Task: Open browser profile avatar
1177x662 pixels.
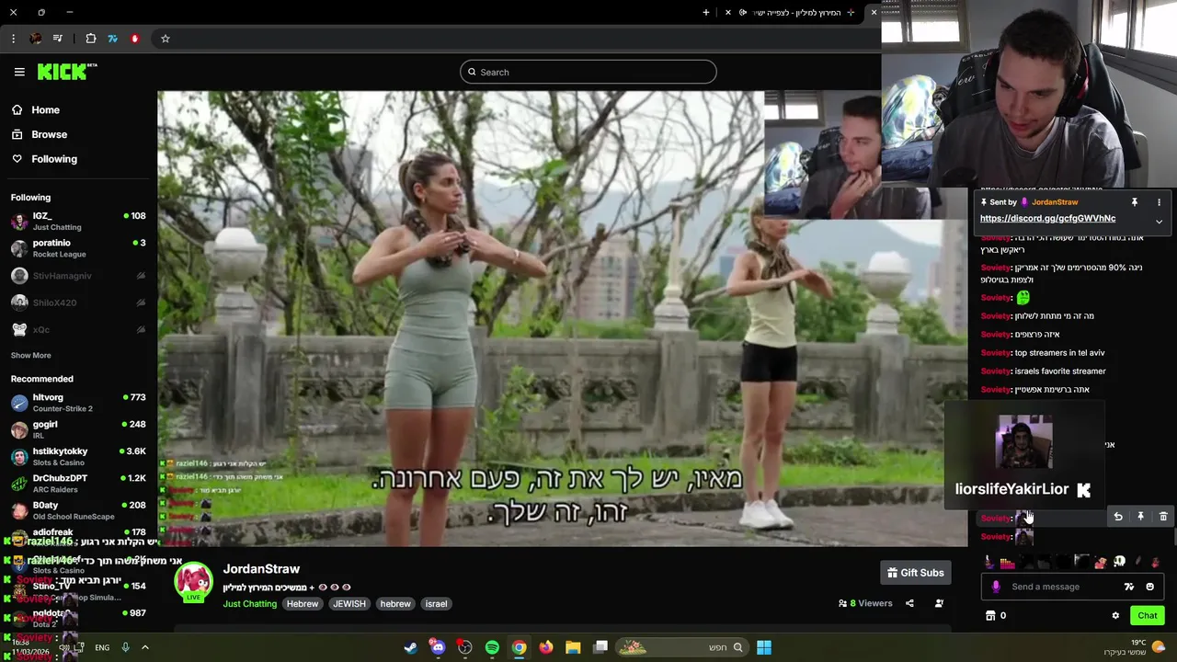Action: pos(36,39)
